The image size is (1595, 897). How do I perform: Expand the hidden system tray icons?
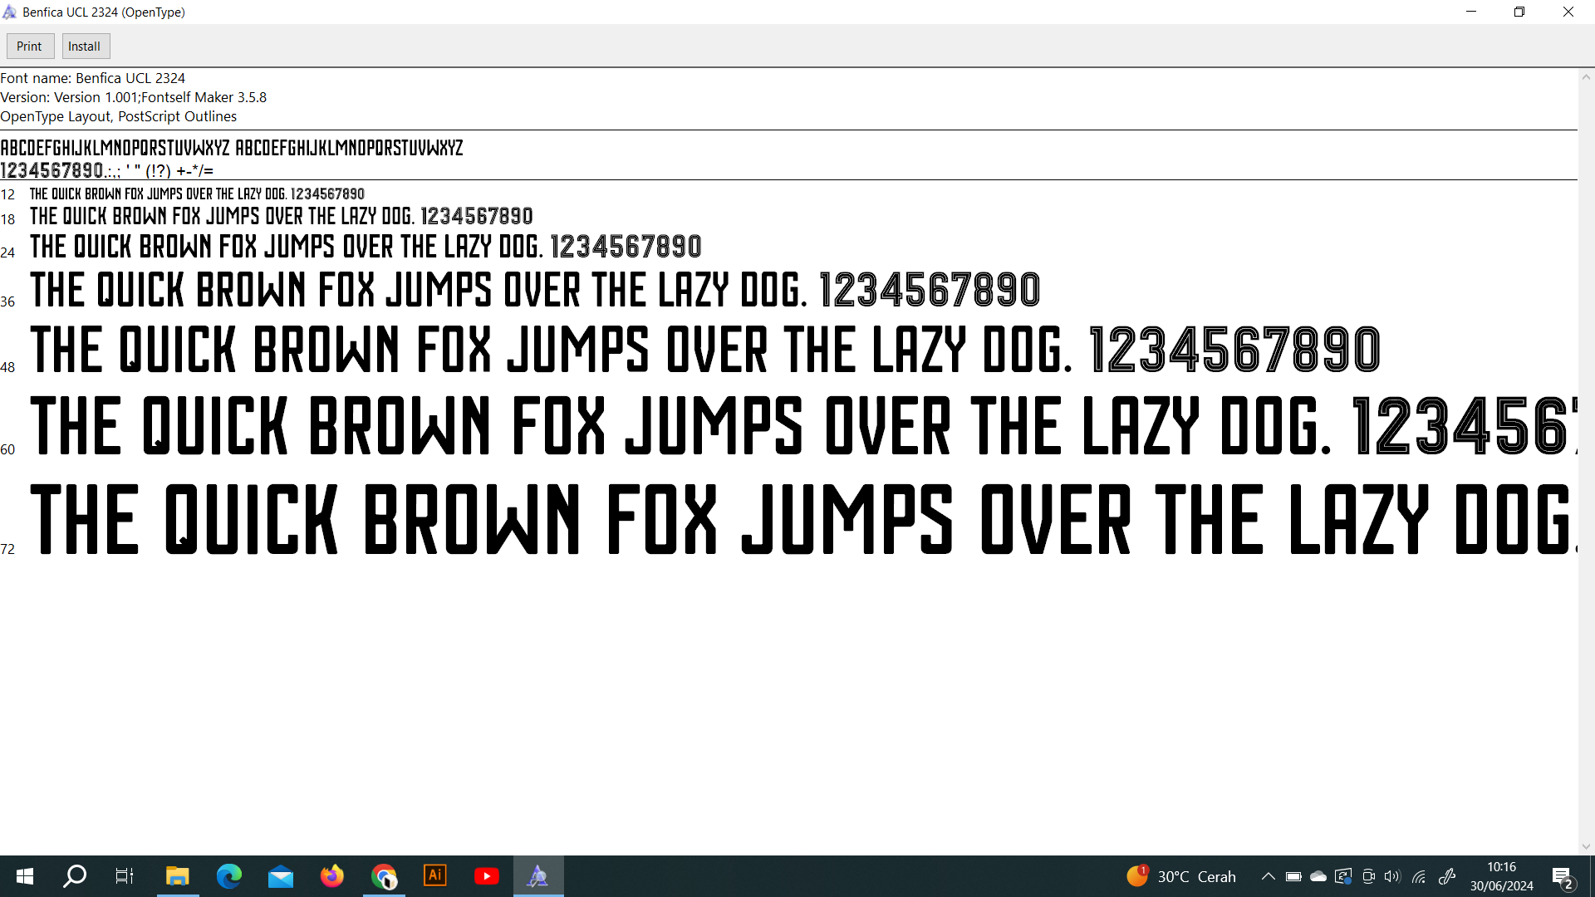tap(1268, 876)
